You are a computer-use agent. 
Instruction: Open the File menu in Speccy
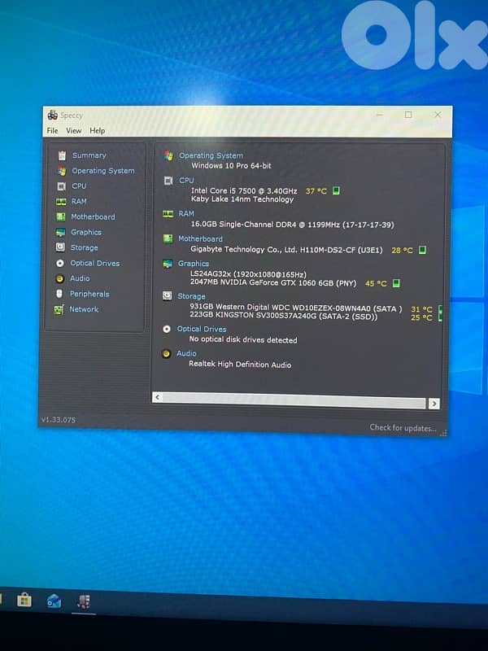52,131
